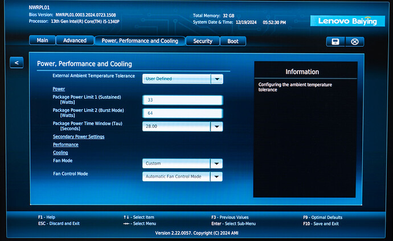393x241 pixels.
Task: Open the Performance submenu link
Action: [x=65, y=144]
